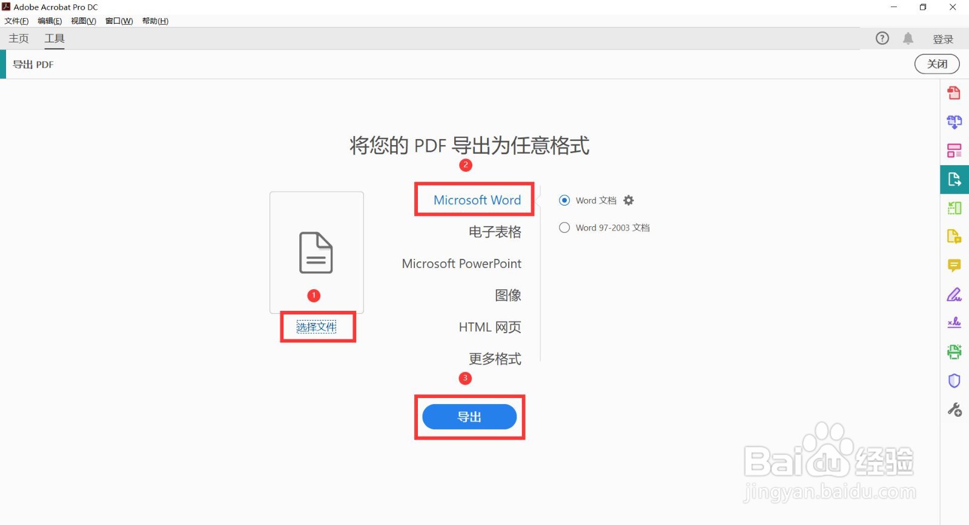Open the green Compress/Scan tool icon
This screenshot has height=525, width=969.
coord(954,208)
